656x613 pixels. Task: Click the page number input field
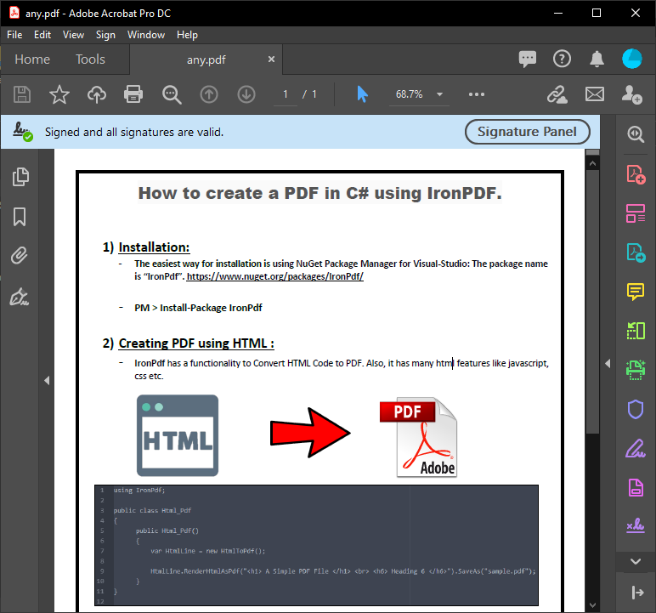coord(286,94)
